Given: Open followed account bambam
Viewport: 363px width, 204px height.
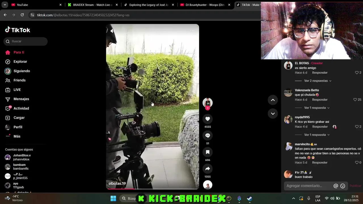Looking at the screenshot, I should [21, 167].
